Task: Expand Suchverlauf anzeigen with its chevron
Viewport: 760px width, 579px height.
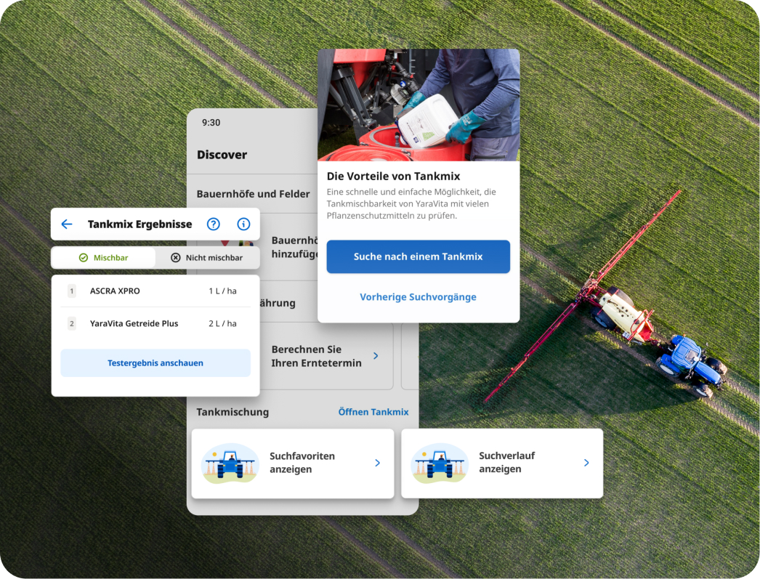Action: coord(586,463)
